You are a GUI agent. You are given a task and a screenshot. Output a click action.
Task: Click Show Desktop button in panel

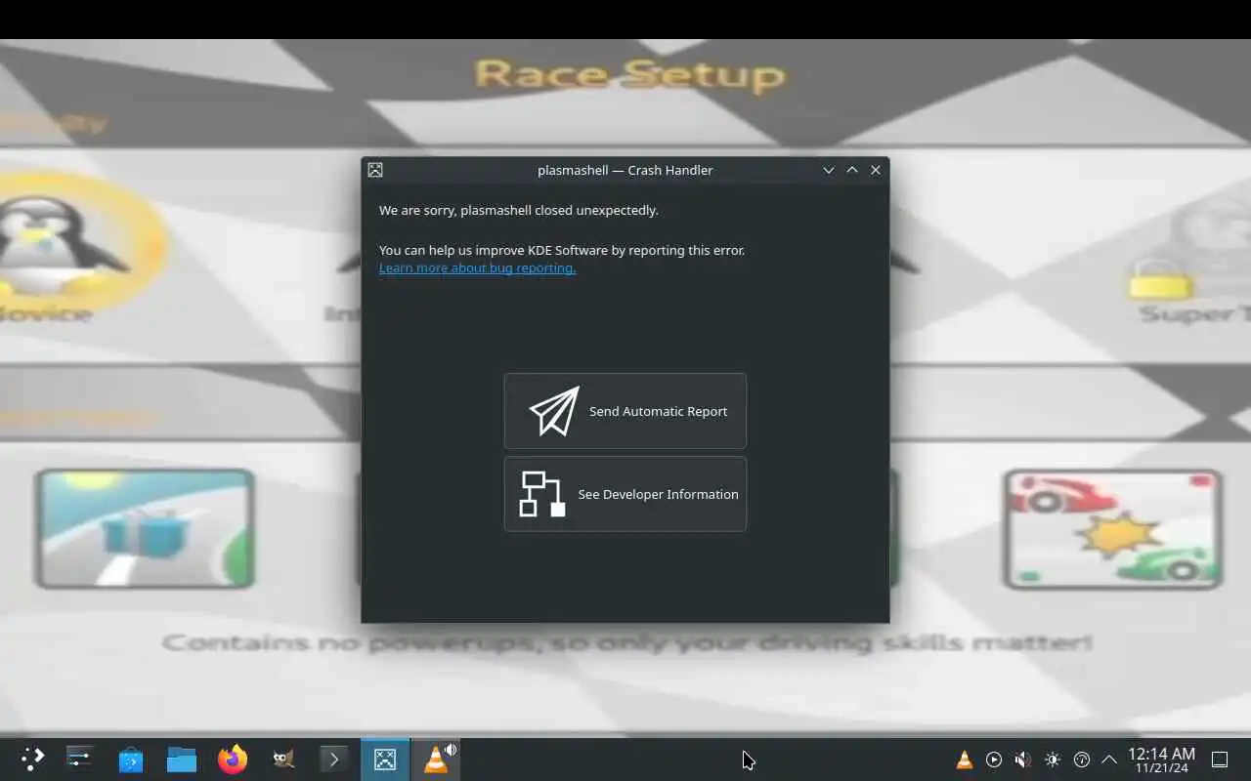(x=1220, y=760)
